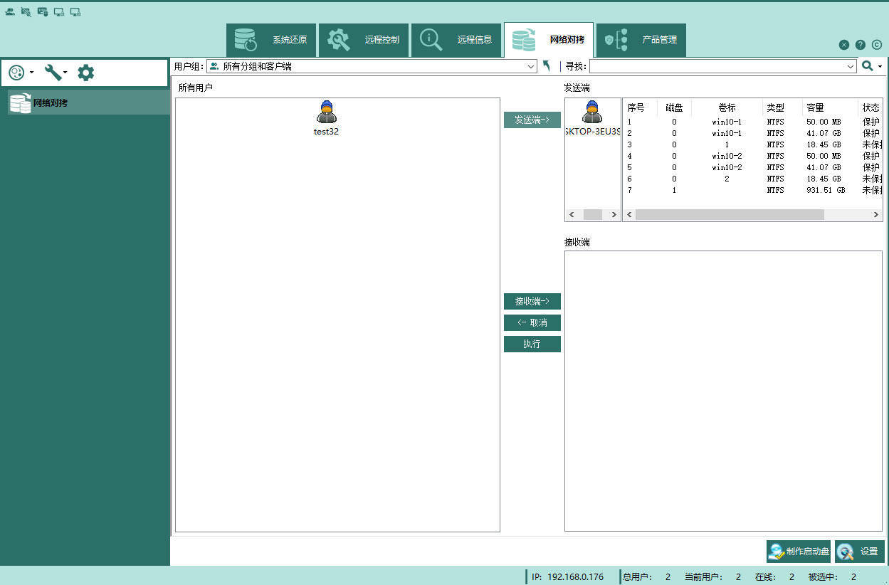Select the test32 user icon

click(327, 112)
